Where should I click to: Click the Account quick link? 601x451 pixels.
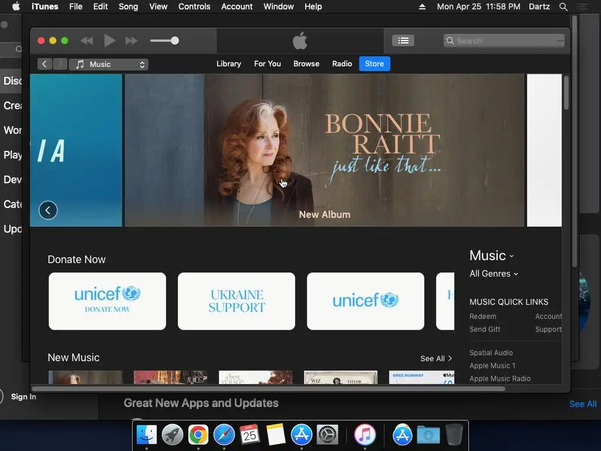point(549,317)
